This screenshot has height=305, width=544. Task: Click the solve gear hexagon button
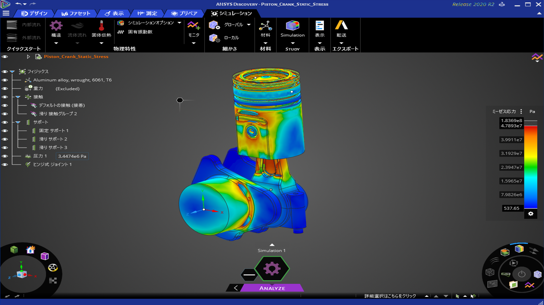pos(272,269)
